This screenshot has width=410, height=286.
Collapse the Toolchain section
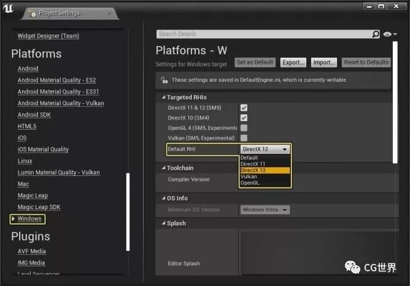(x=163, y=168)
